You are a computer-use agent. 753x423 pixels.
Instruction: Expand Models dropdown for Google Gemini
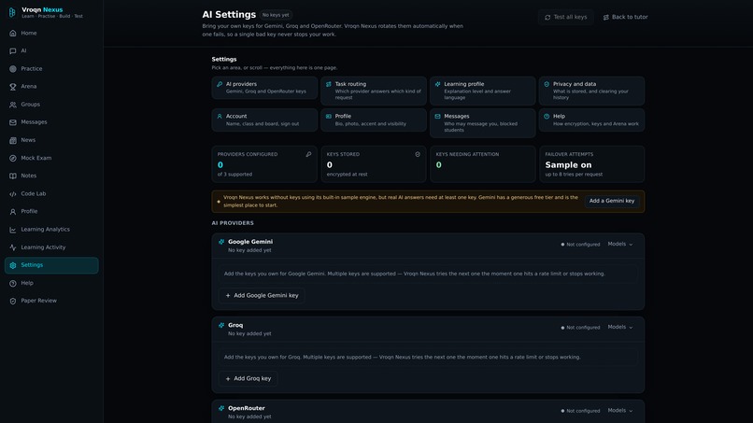[x=620, y=244]
